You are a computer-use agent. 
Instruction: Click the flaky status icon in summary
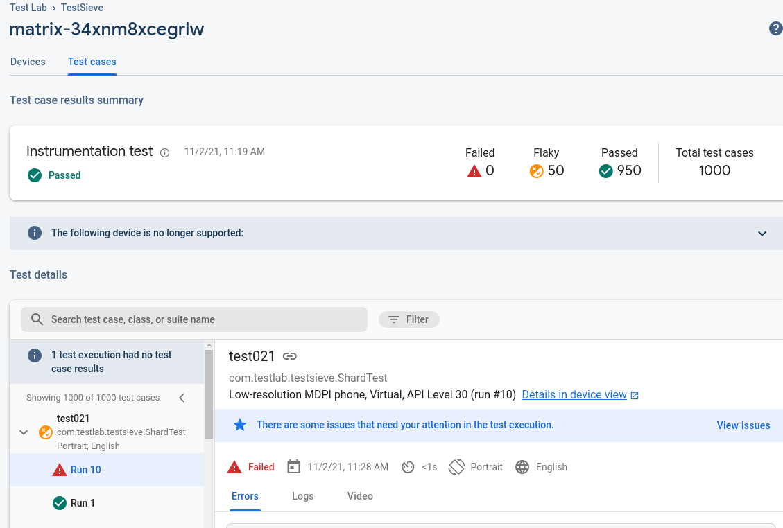click(x=536, y=170)
